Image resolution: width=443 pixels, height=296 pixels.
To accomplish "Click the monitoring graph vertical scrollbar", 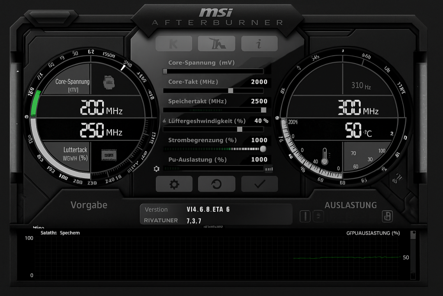I will click(413, 256).
